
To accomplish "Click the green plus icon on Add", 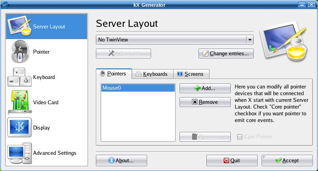I will pos(198,88).
